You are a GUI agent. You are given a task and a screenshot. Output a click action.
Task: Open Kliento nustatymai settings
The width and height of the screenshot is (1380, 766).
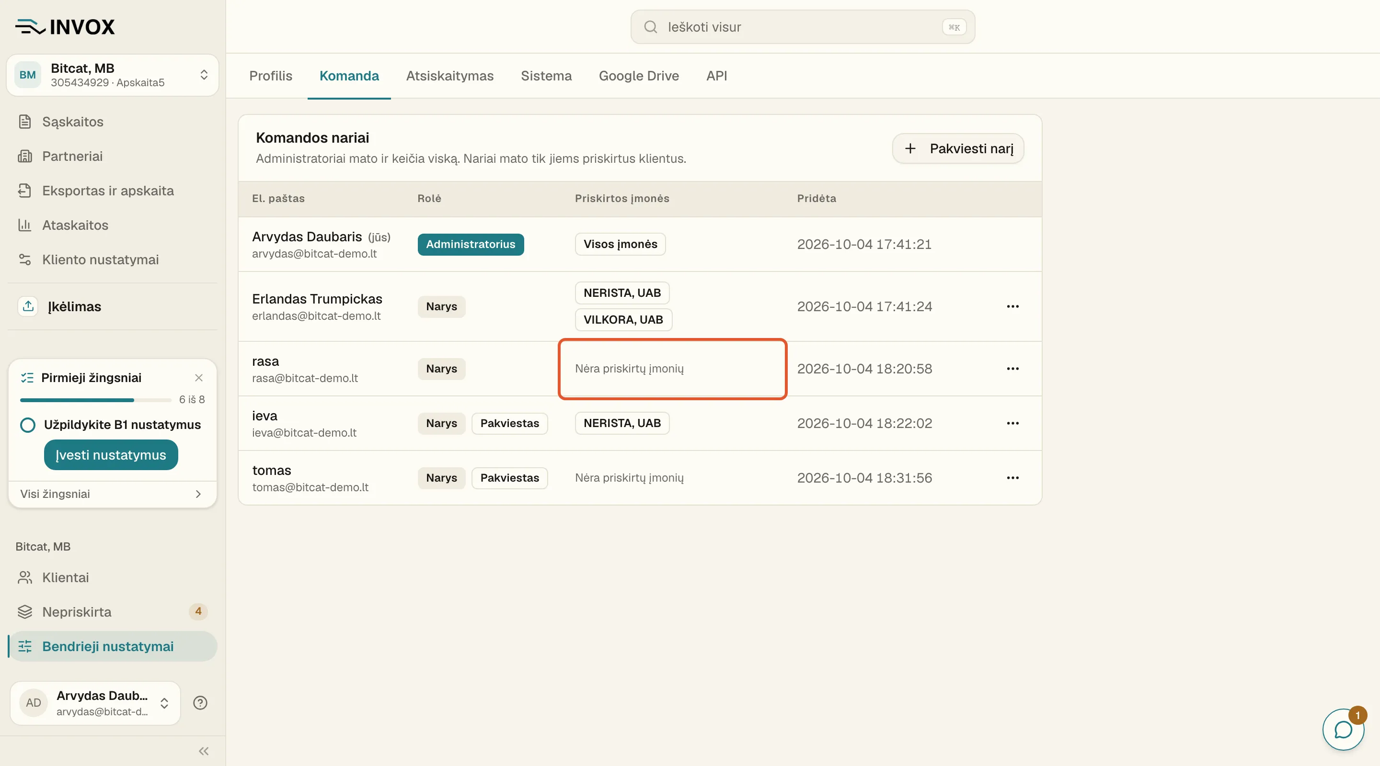pyautogui.click(x=113, y=259)
